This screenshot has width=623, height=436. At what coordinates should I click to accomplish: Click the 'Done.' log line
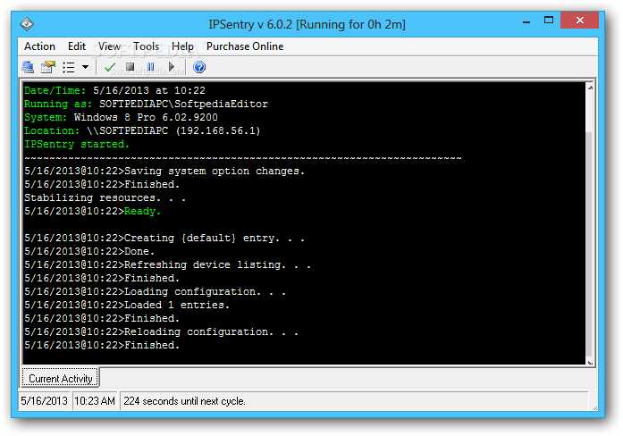[89, 251]
